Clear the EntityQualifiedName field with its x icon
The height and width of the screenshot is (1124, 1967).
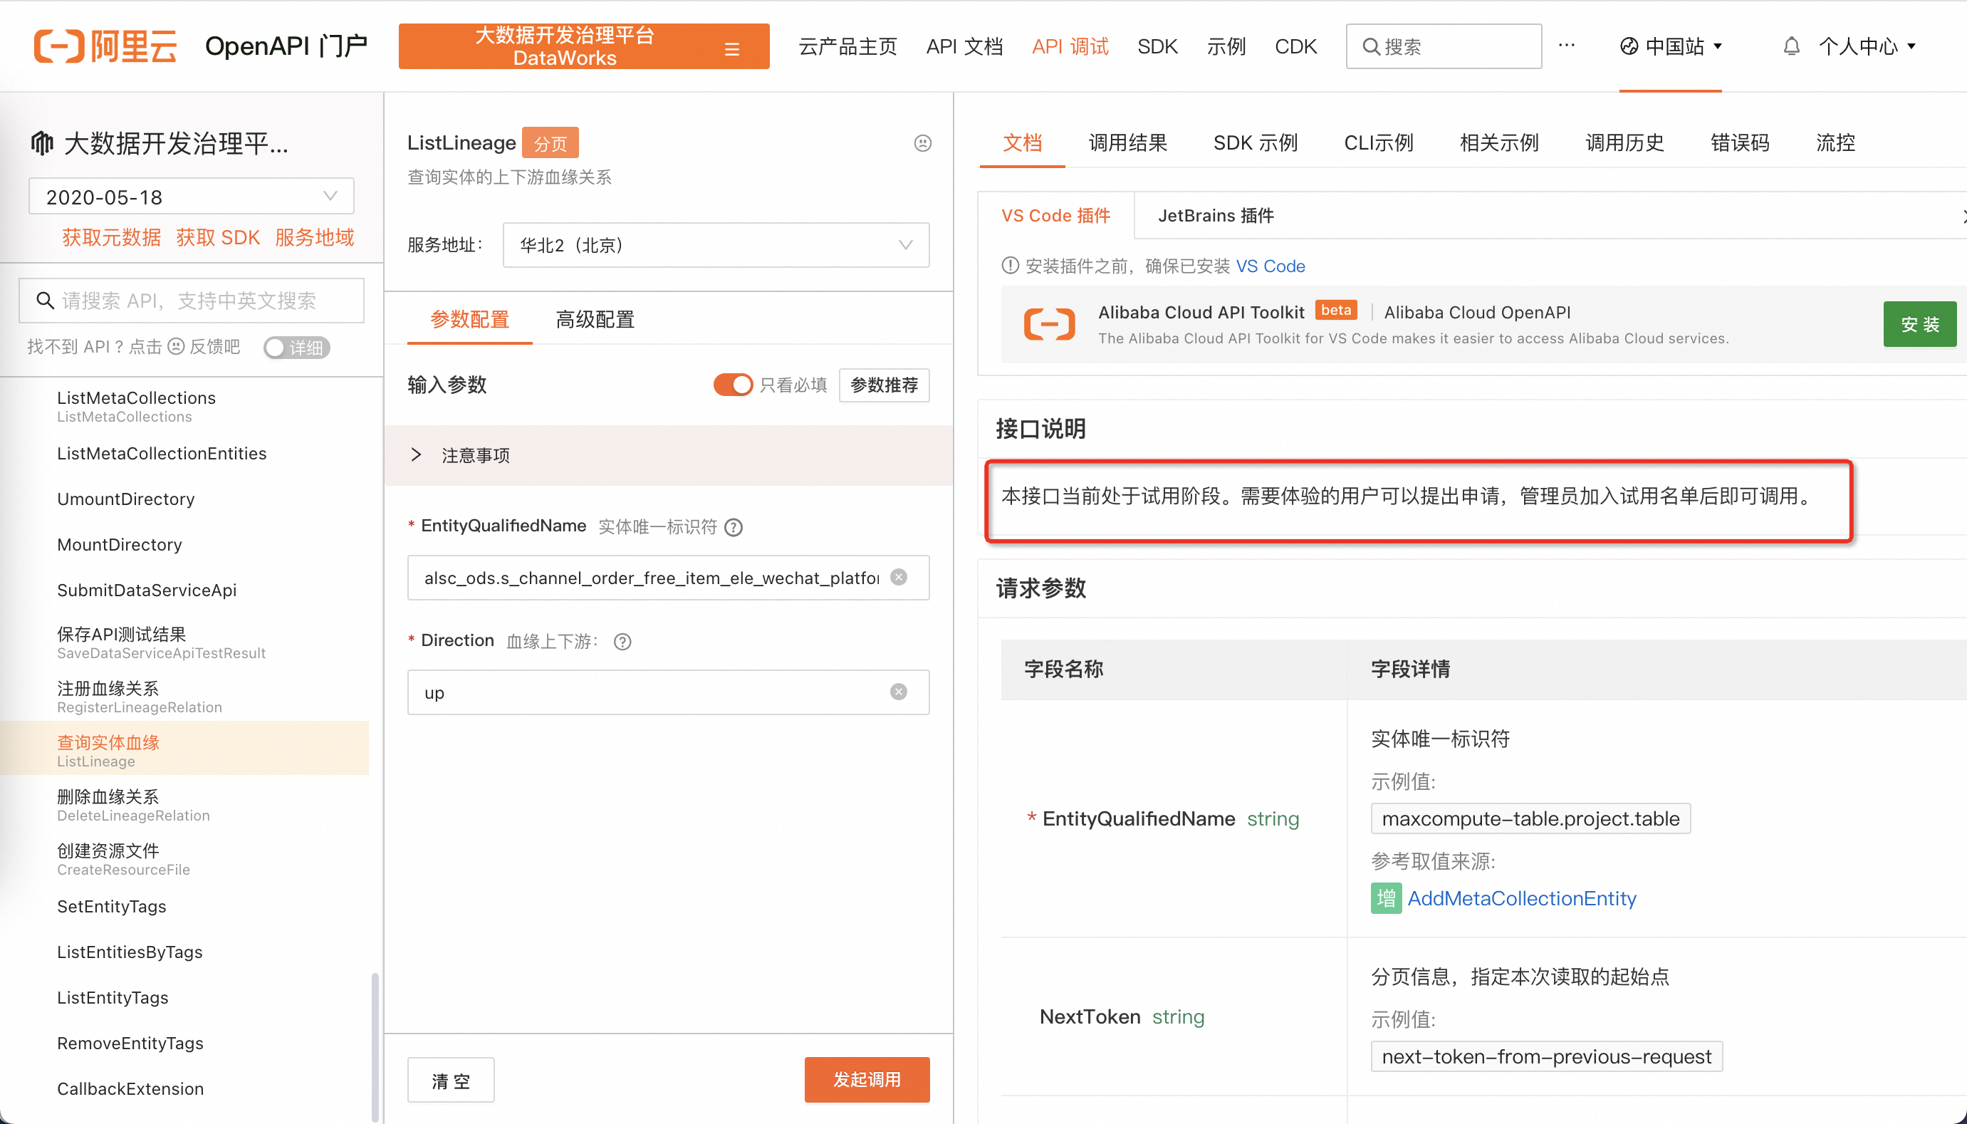pyautogui.click(x=899, y=578)
